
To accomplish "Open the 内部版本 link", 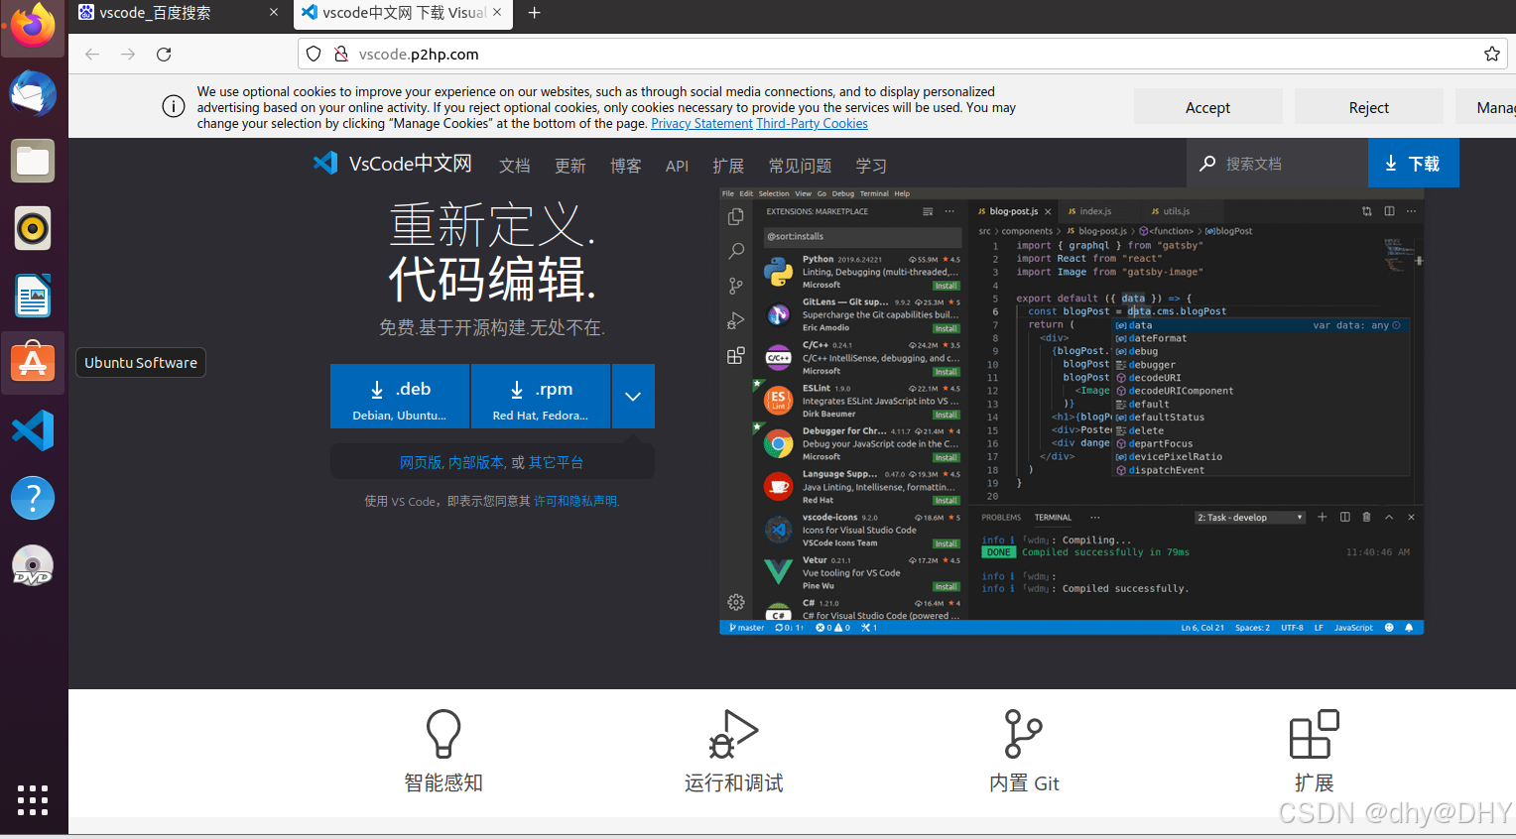I will 476,462.
